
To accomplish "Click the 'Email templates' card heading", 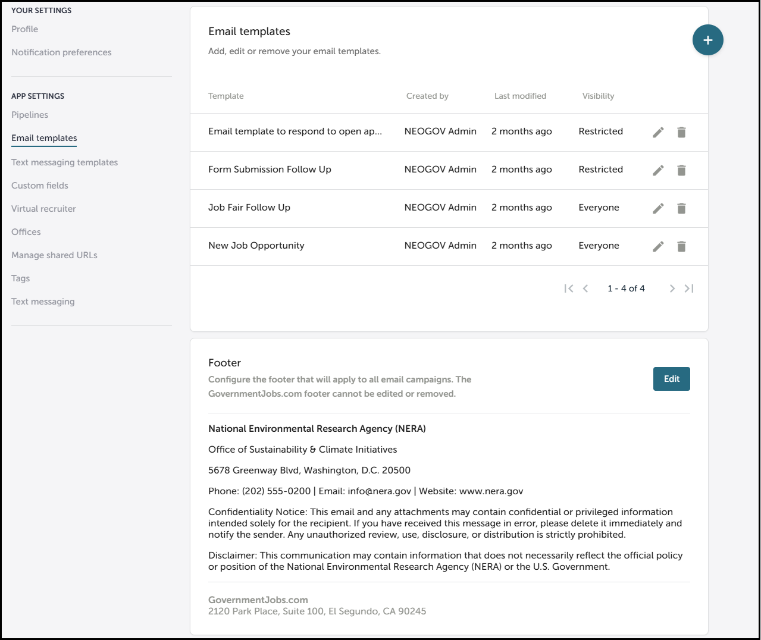I will pos(249,32).
